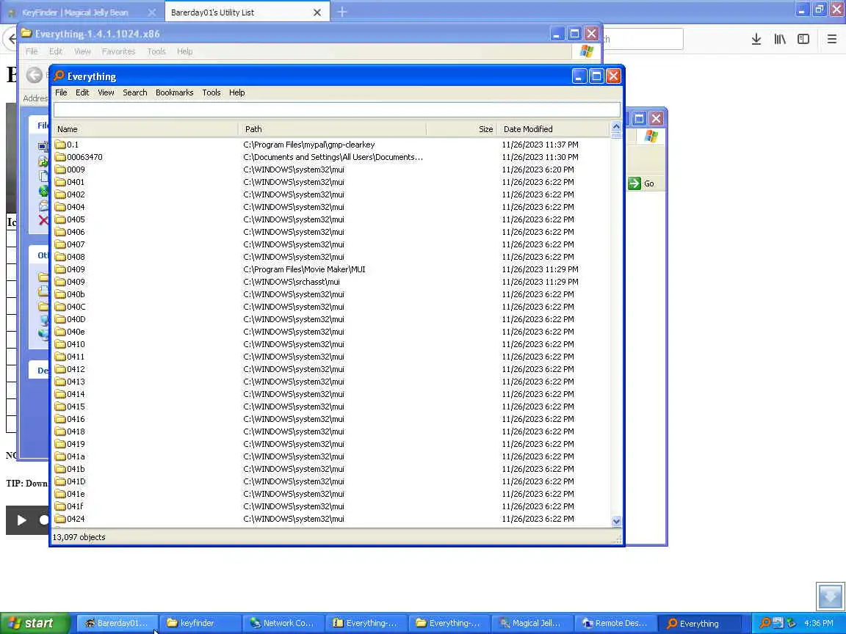Open a new browser tab with plus button
The image size is (846, 634).
(x=342, y=12)
